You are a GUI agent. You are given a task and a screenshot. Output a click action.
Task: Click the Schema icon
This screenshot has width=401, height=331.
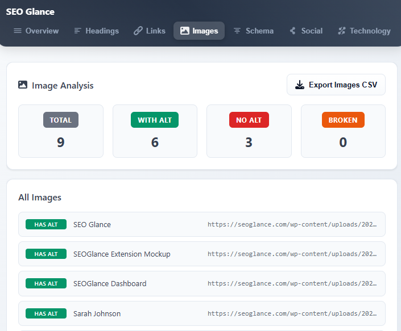point(237,31)
